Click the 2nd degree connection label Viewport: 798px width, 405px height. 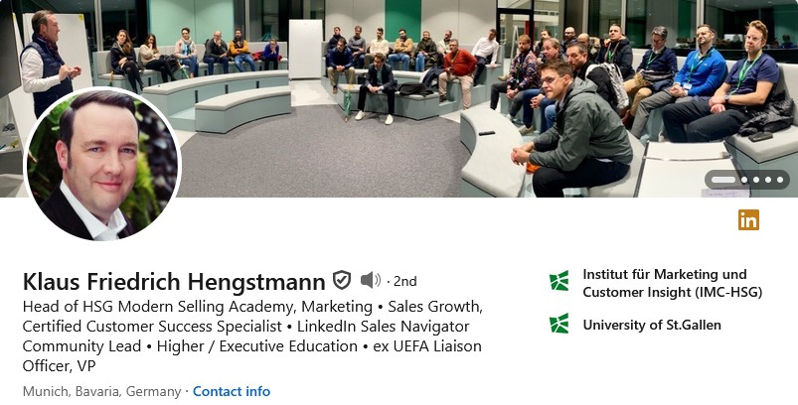tap(404, 281)
